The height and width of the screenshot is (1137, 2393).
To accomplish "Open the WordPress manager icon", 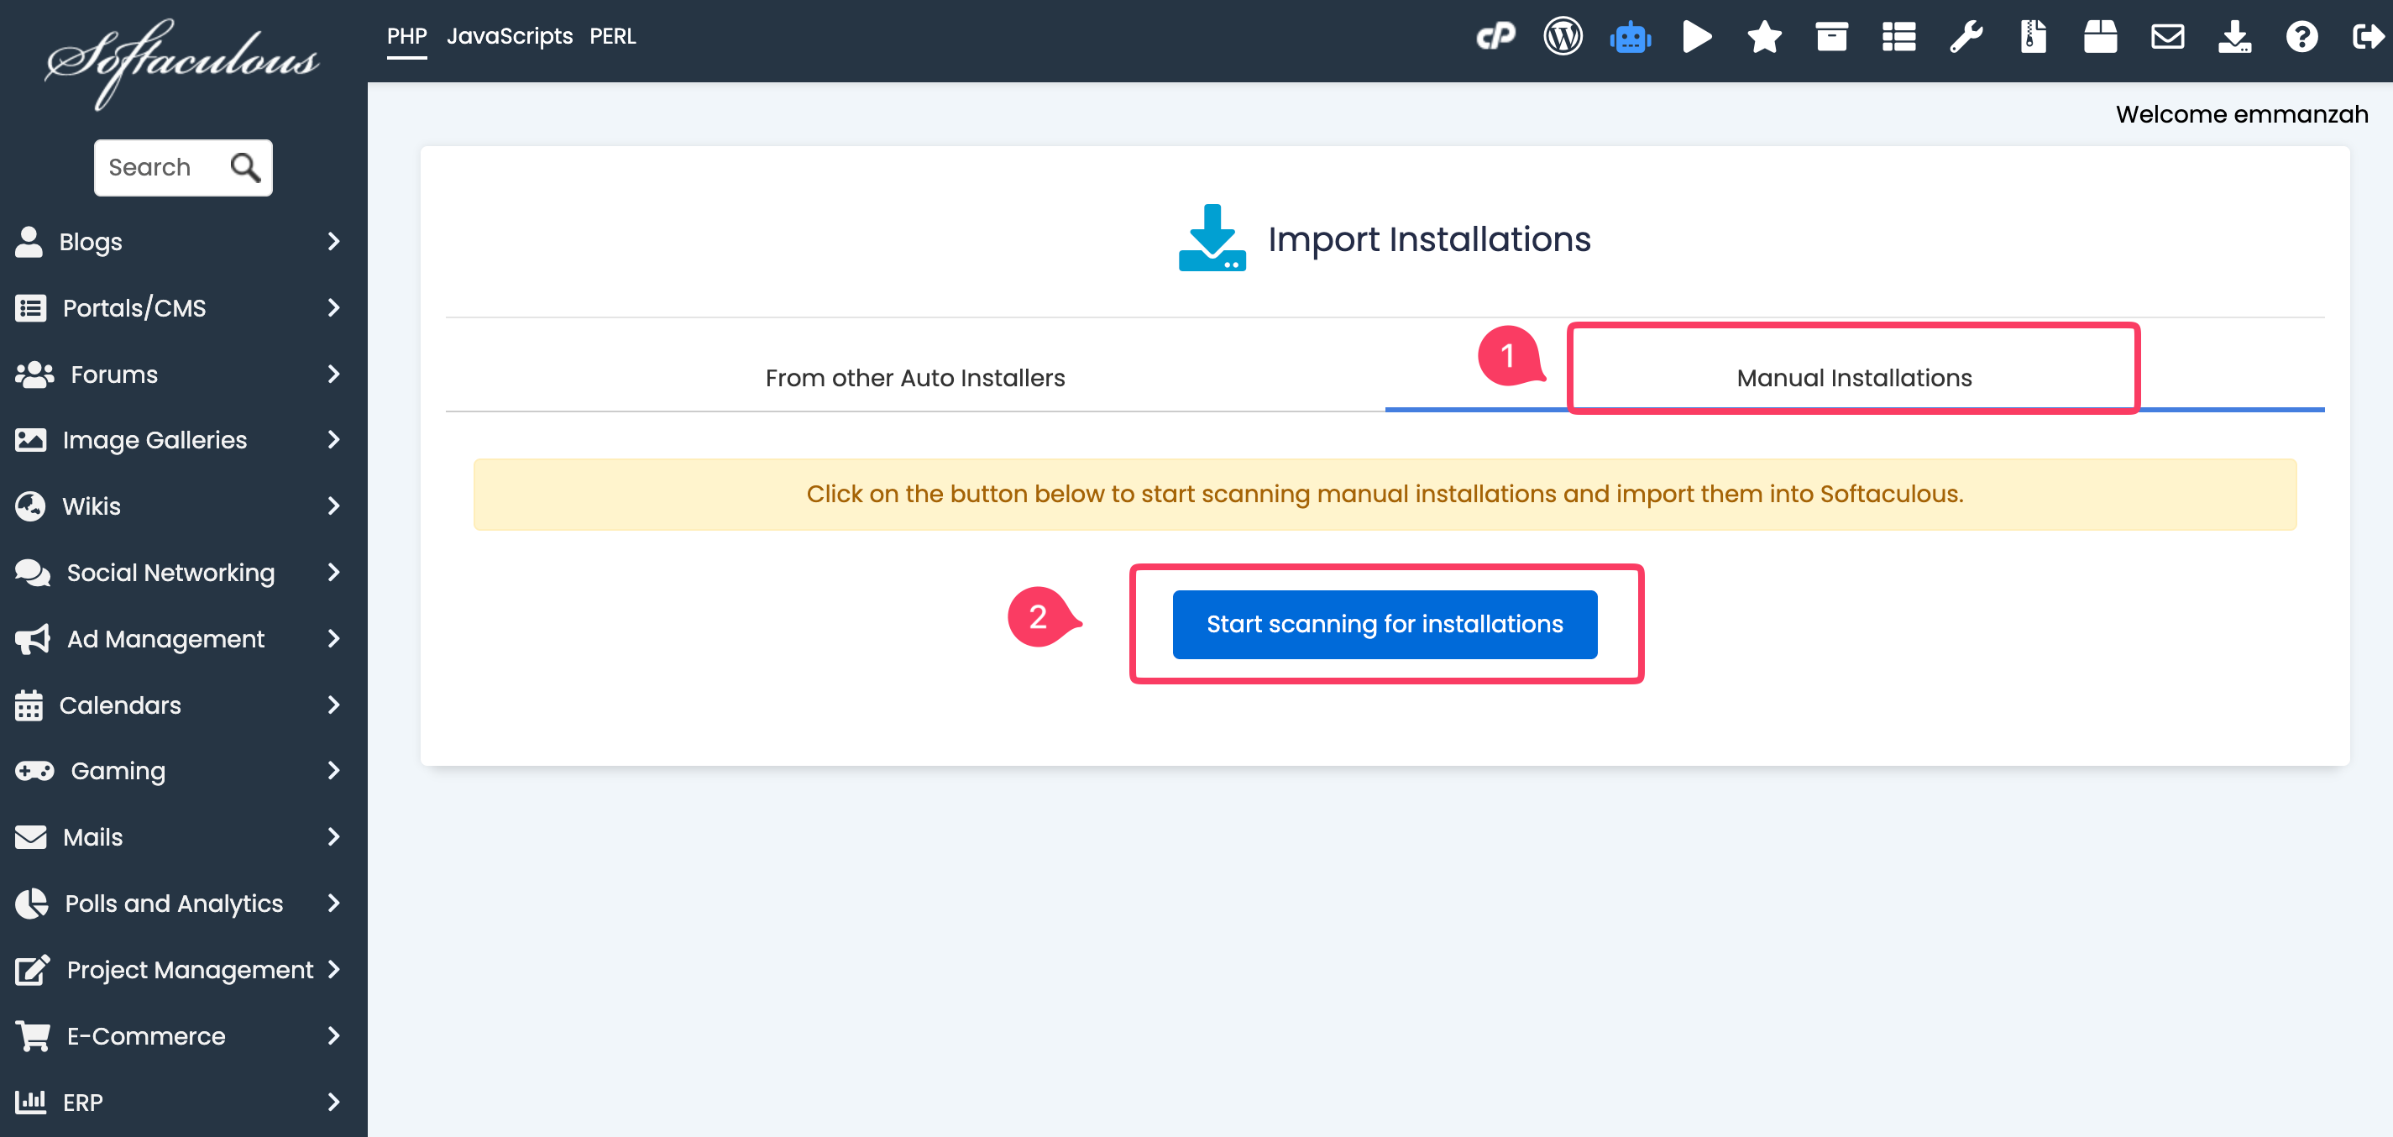I will pyautogui.click(x=1563, y=37).
